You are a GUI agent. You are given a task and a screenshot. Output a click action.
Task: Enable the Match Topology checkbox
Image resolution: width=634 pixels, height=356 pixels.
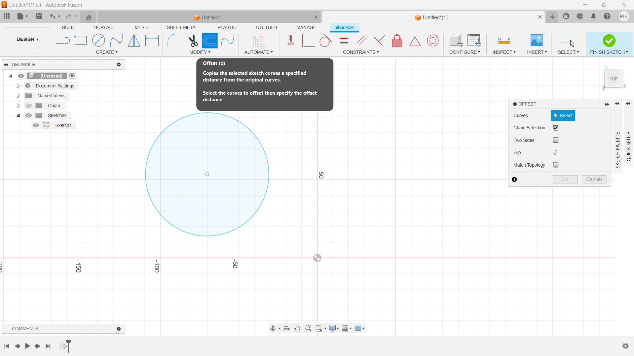click(x=556, y=165)
